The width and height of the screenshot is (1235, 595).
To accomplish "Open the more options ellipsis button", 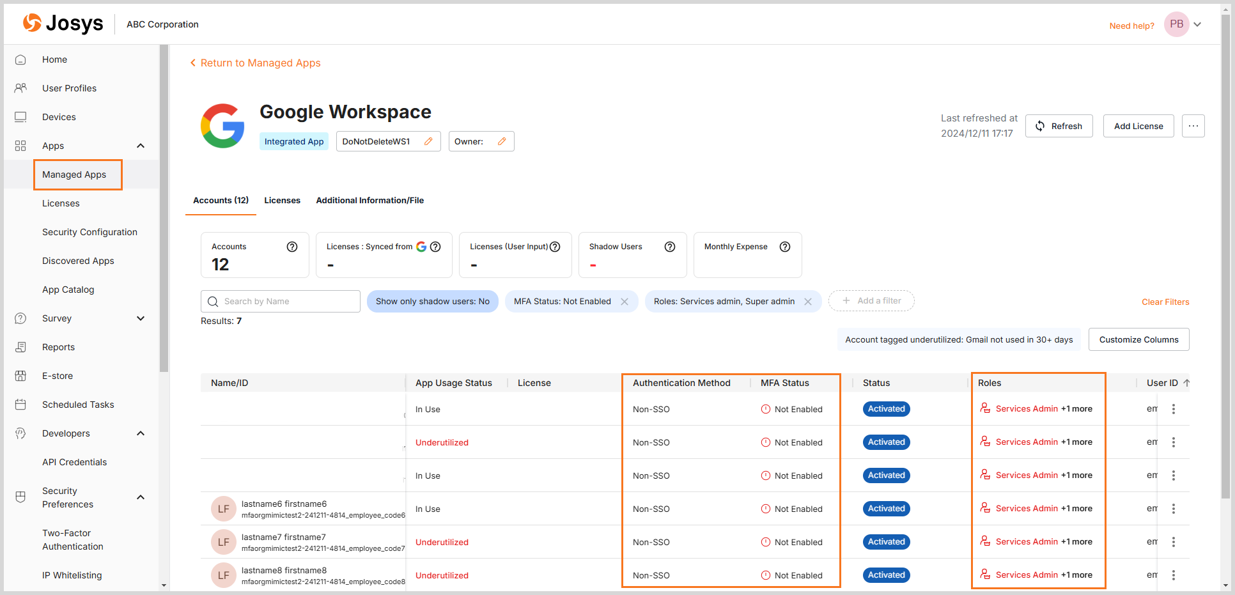I will tap(1193, 126).
